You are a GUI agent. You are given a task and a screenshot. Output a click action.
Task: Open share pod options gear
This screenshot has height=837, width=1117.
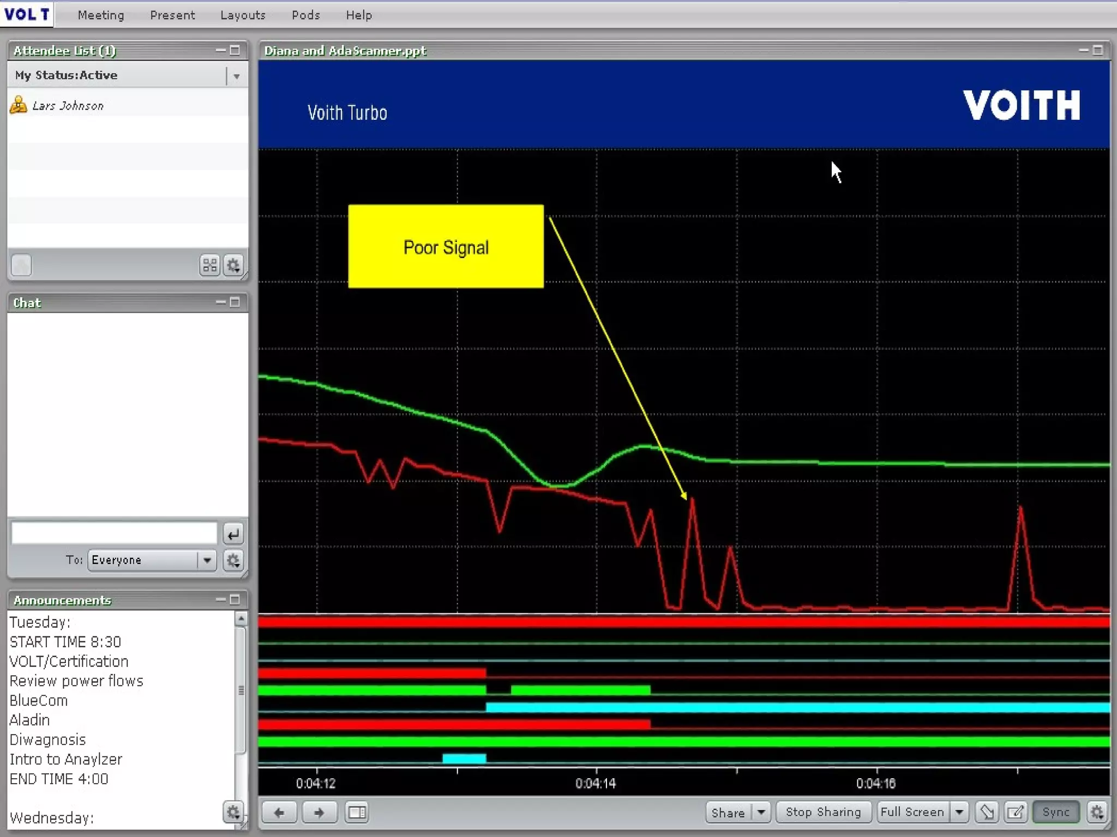pyautogui.click(x=1097, y=812)
